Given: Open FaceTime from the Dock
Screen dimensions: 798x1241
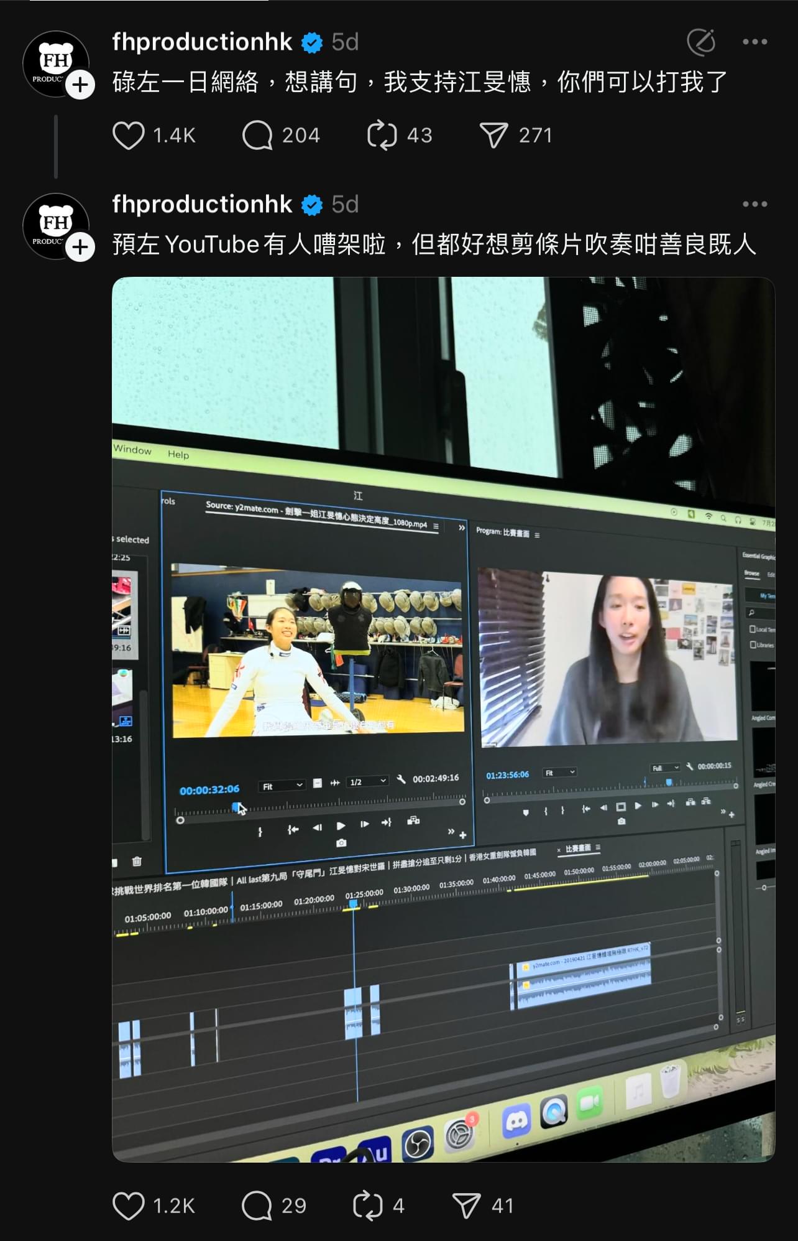Looking at the screenshot, I should 589,1102.
